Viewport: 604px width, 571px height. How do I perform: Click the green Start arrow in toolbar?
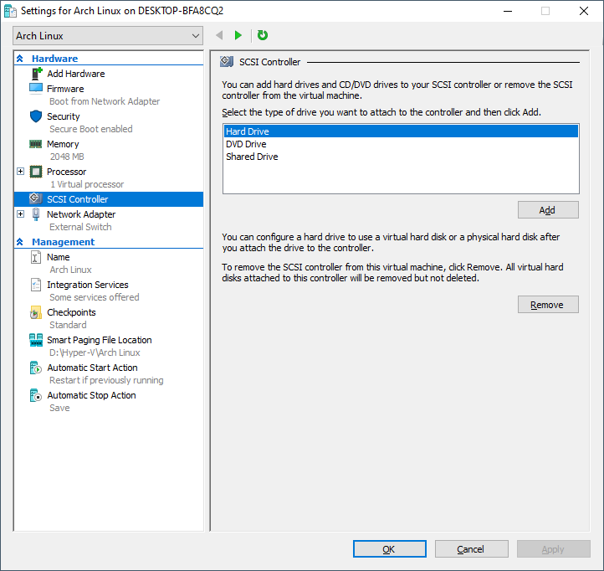[238, 35]
